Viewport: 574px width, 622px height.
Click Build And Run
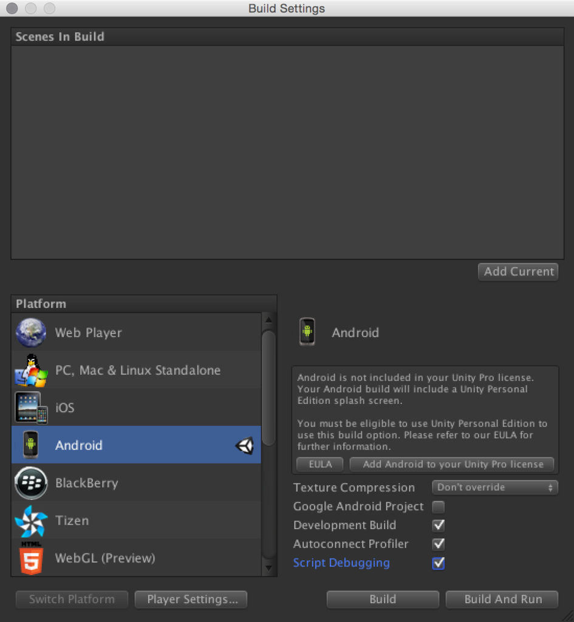(502, 599)
